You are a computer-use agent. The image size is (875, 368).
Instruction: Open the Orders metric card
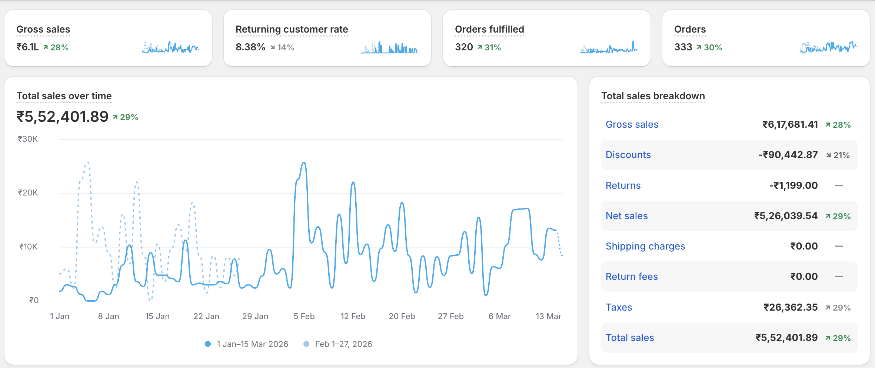click(x=689, y=29)
